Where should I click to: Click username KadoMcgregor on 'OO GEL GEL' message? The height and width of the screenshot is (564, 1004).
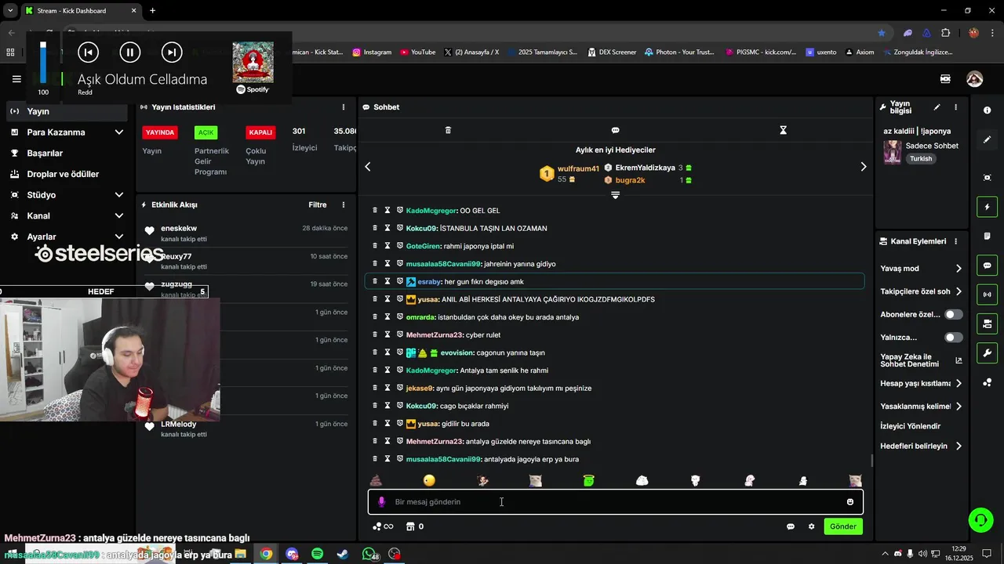(431, 211)
